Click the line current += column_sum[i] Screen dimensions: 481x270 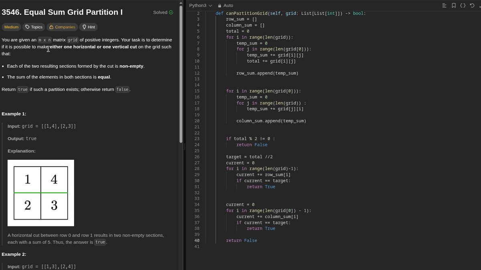click(267, 217)
